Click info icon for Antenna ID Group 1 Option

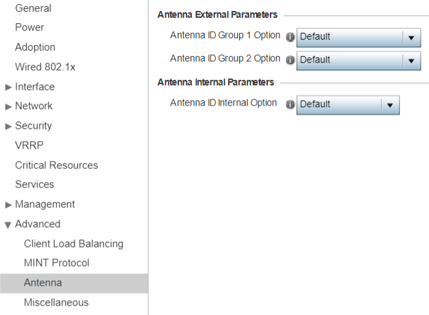(x=290, y=37)
